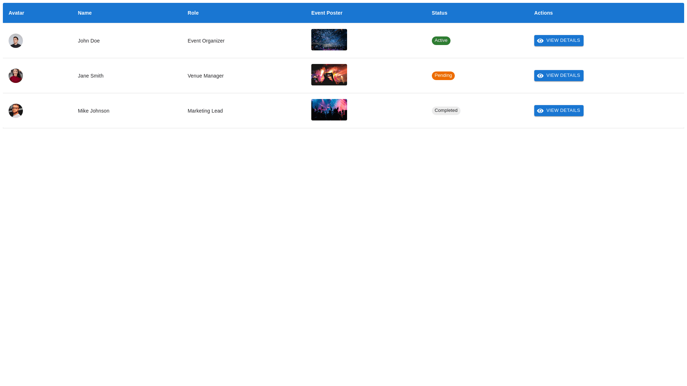Click the orange Pending status chip
The height and width of the screenshot is (386, 687).
[443, 76]
